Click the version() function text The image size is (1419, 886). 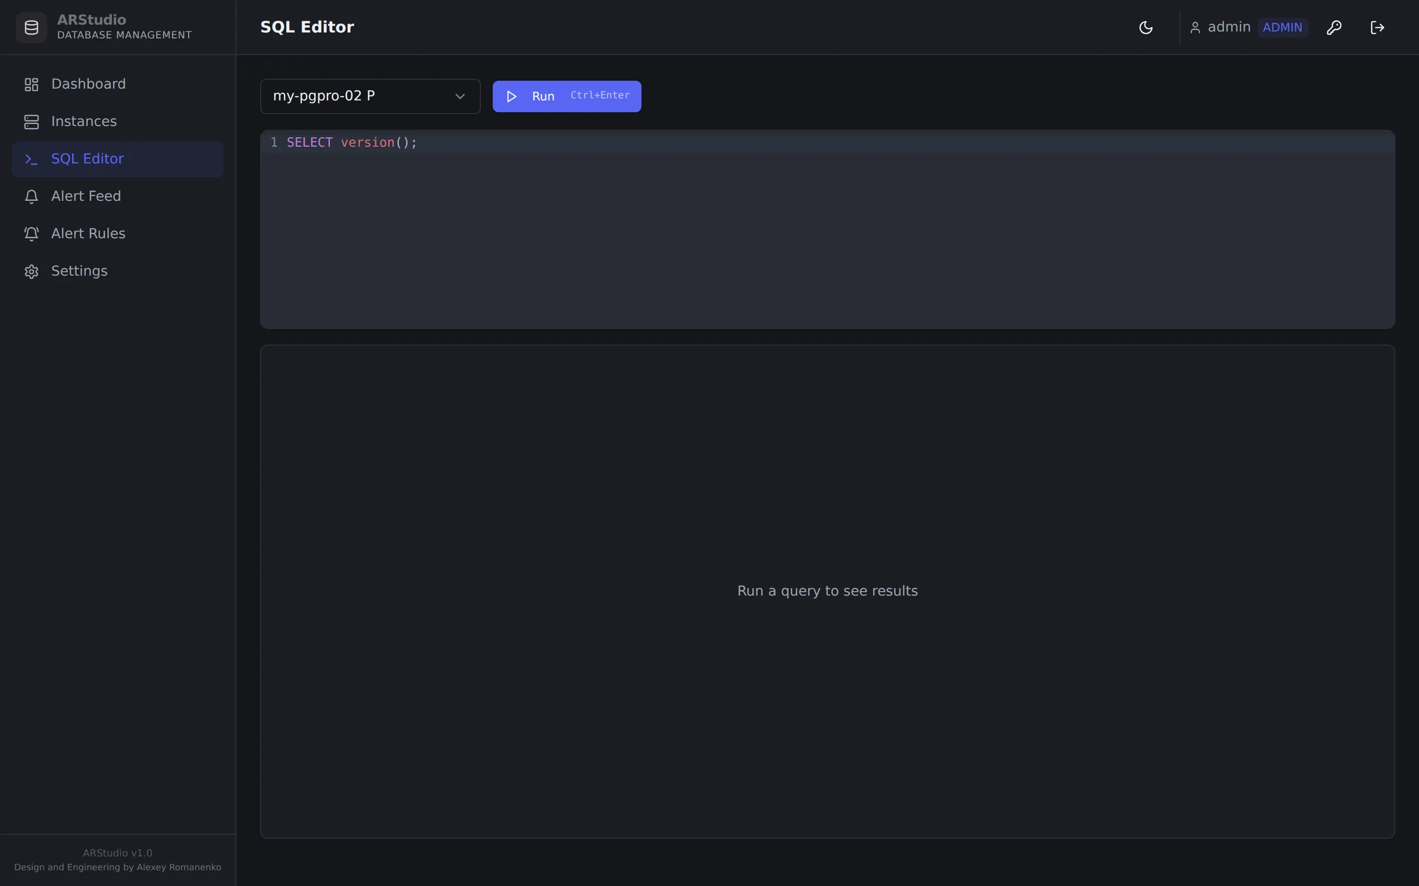click(375, 142)
